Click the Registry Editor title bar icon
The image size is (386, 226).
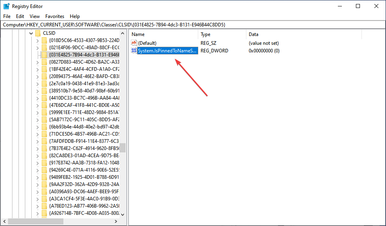pyautogui.click(x=6, y=6)
